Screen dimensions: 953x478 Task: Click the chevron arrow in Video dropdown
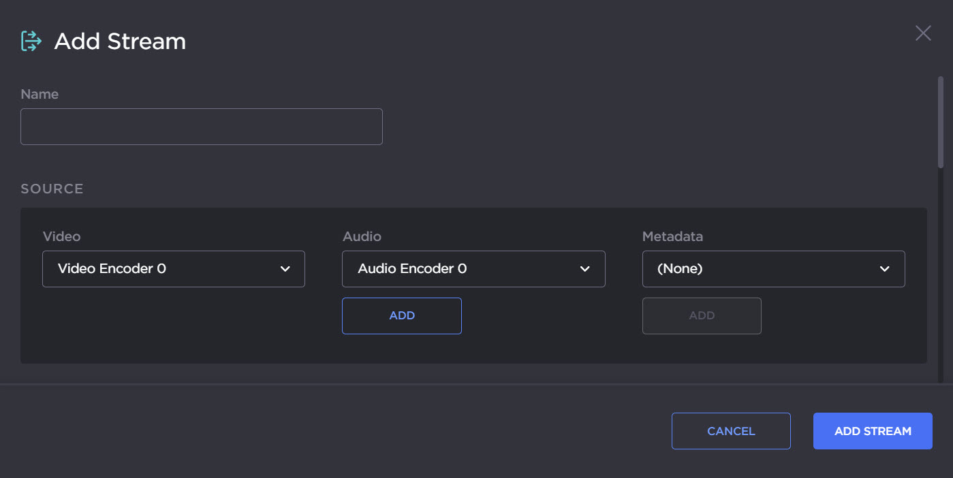285,269
